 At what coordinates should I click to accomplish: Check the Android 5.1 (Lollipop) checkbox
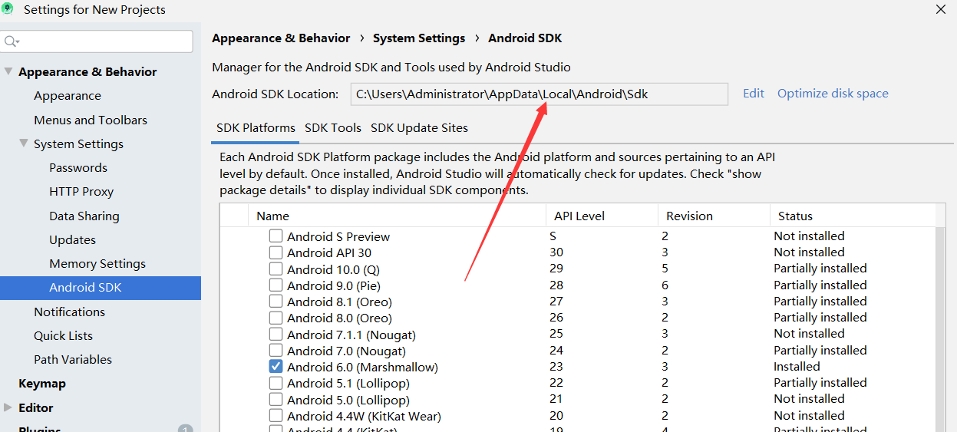point(276,383)
